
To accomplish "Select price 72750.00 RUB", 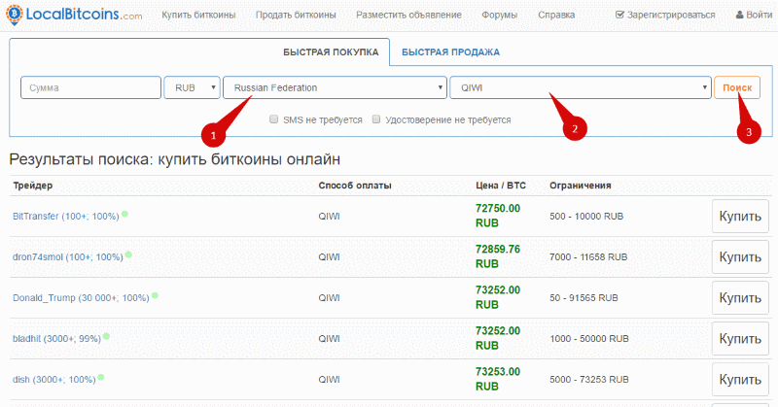I will click(x=498, y=216).
